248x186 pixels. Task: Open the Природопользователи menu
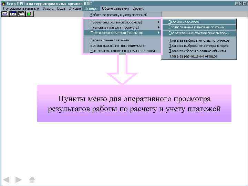pos(21,9)
